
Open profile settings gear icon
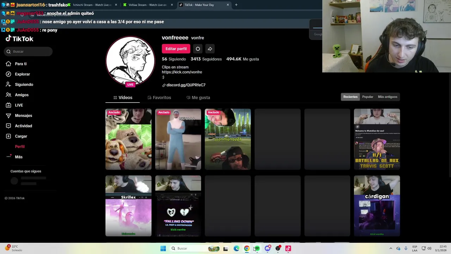pos(198,49)
